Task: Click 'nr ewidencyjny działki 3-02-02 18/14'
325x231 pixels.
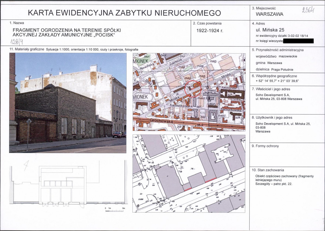Action: pyautogui.click(x=282, y=36)
